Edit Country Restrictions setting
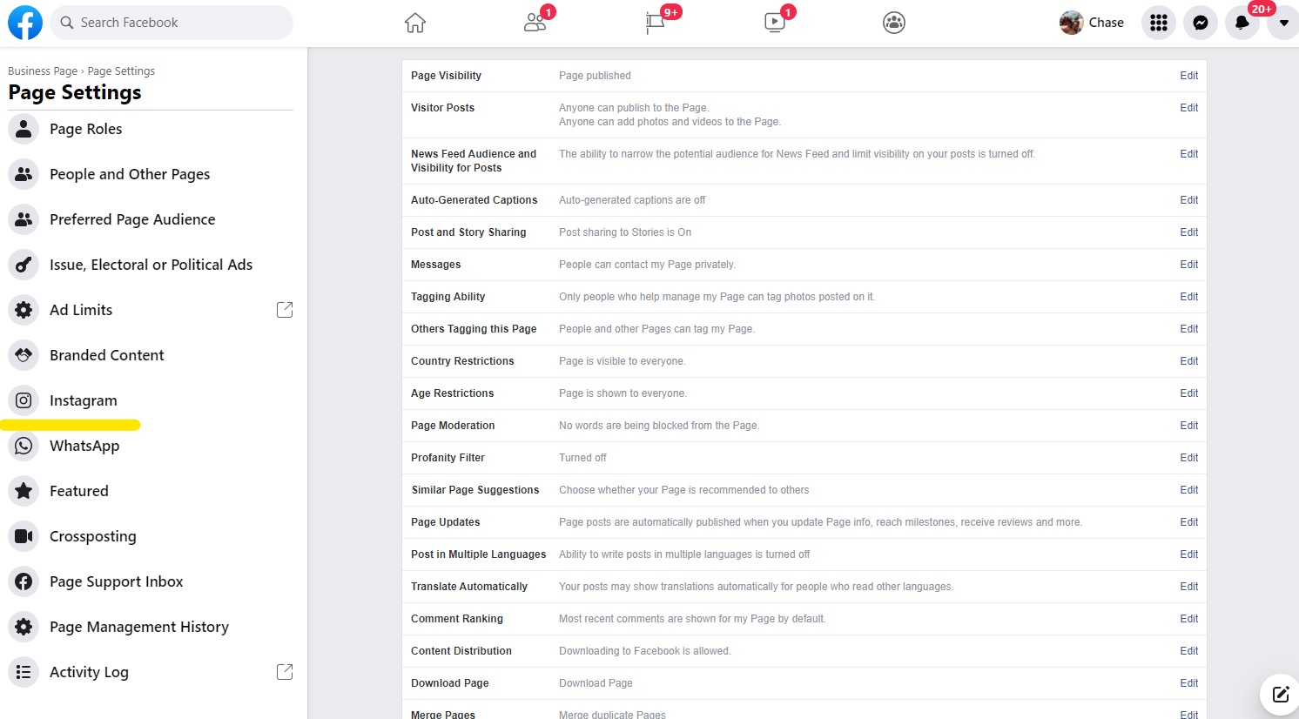The height and width of the screenshot is (719, 1299). tap(1189, 361)
